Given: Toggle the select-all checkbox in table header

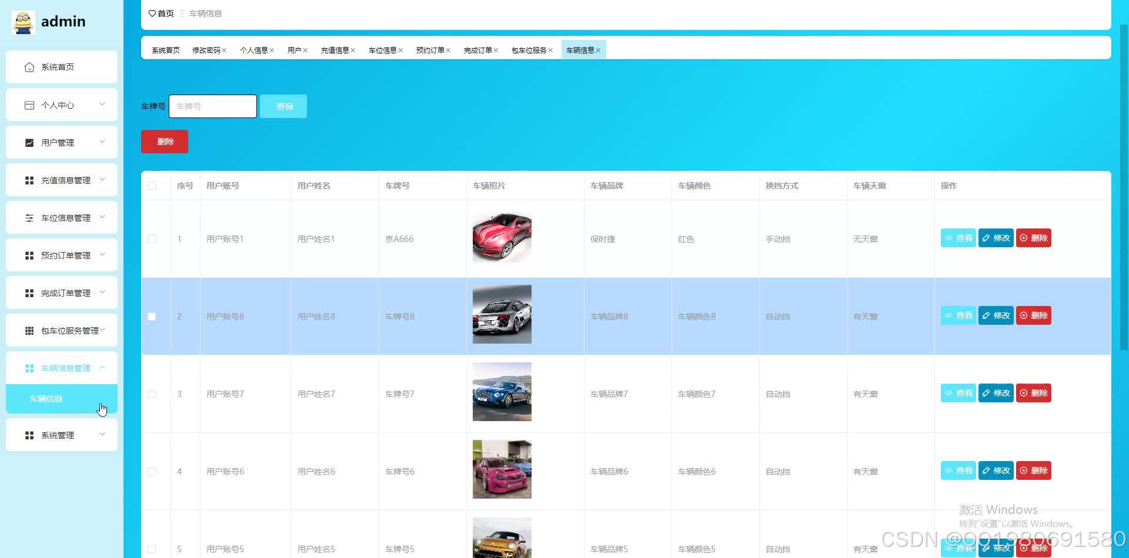Looking at the screenshot, I should 152,186.
